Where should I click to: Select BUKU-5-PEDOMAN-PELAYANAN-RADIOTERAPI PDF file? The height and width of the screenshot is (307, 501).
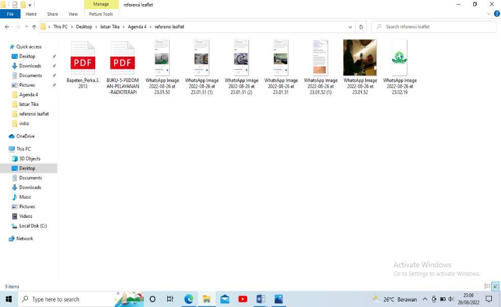tap(123, 68)
